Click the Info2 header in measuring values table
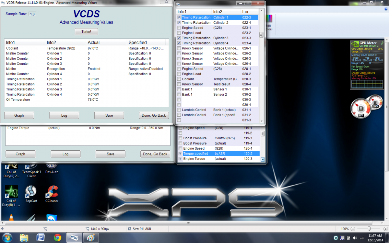389x243 pixels. pyautogui.click(x=51, y=42)
